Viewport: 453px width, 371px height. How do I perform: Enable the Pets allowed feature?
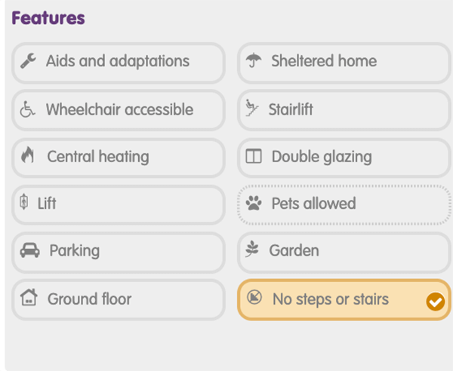(344, 204)
